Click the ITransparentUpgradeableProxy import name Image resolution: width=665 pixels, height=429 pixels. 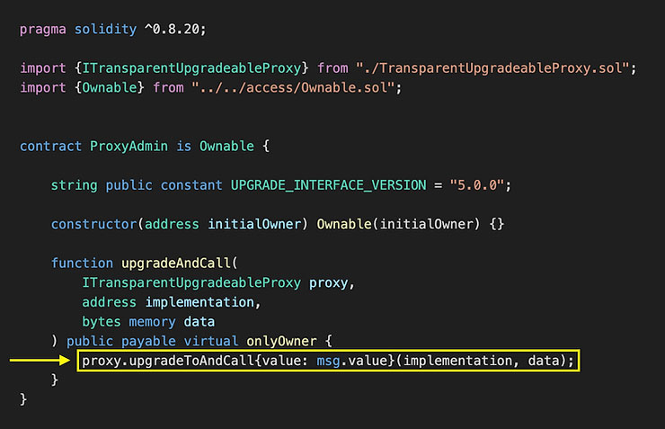tap(191, 67)
